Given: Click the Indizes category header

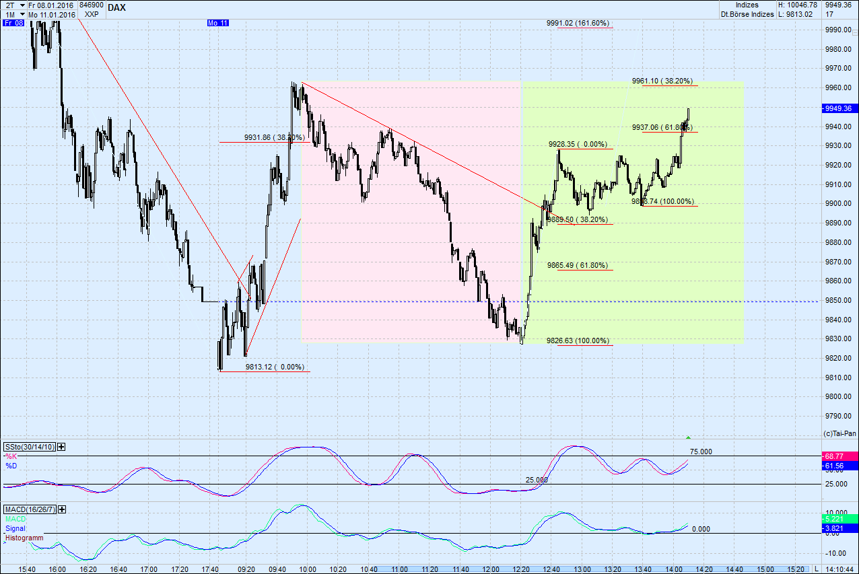Looking at the screenshot, I should (747, 4).
